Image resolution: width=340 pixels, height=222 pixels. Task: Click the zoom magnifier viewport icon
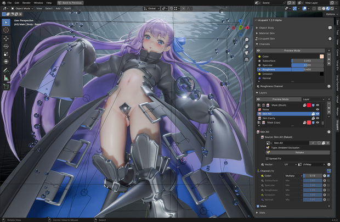click(x=247, y=40)
